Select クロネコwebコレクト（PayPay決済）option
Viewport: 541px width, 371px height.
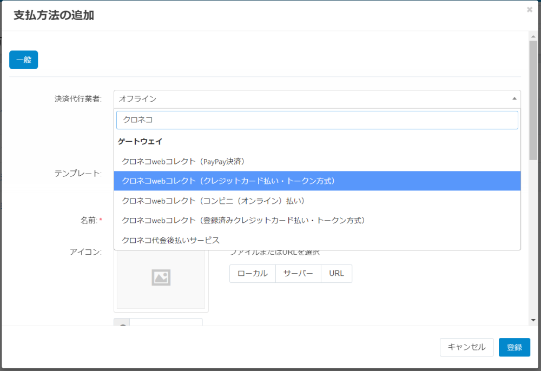tap(316, 161)
